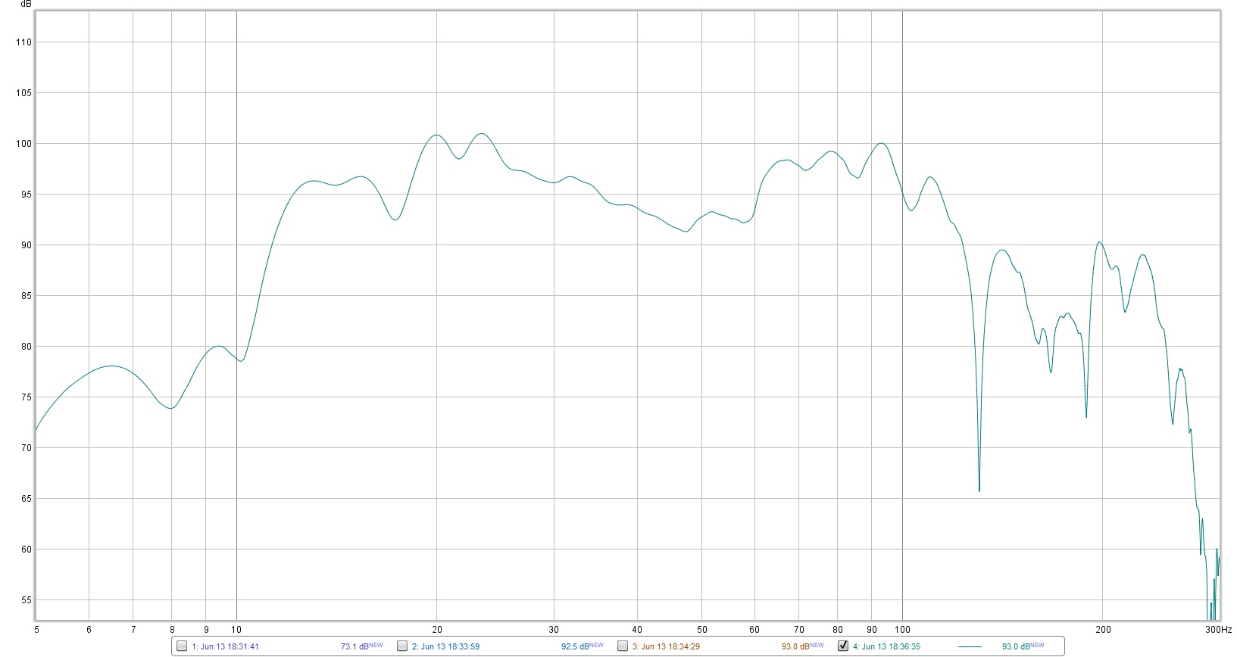This screenshot has height=657, width=1237.
Task: Click the 20 label on frequency axis
Action: click(x=437, y=629)
